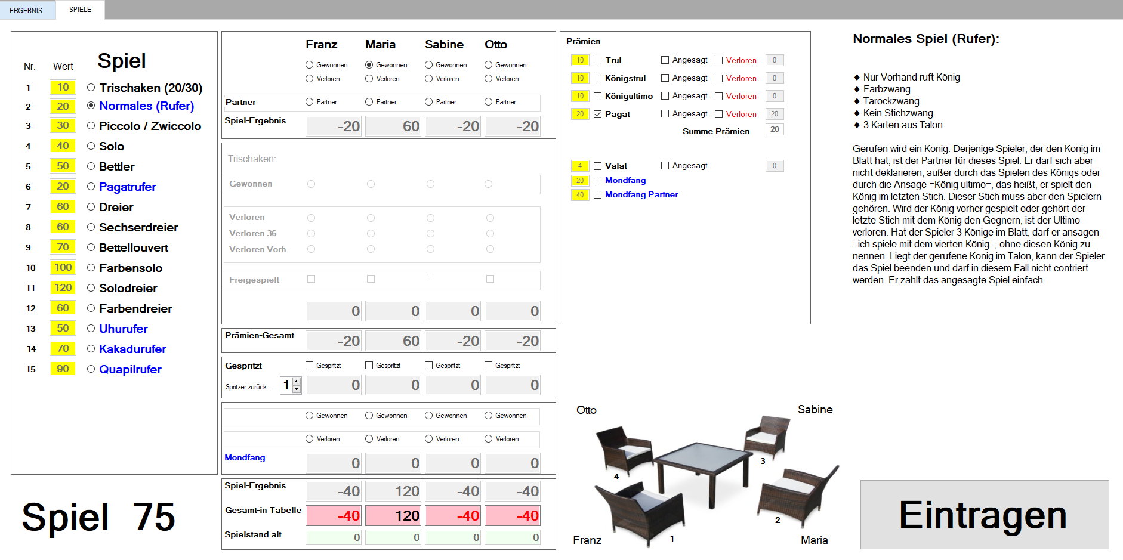This screenshot has height=560, width=1123.
Task: Choose the Pagatrufer game option
Action: coord(91,187)
